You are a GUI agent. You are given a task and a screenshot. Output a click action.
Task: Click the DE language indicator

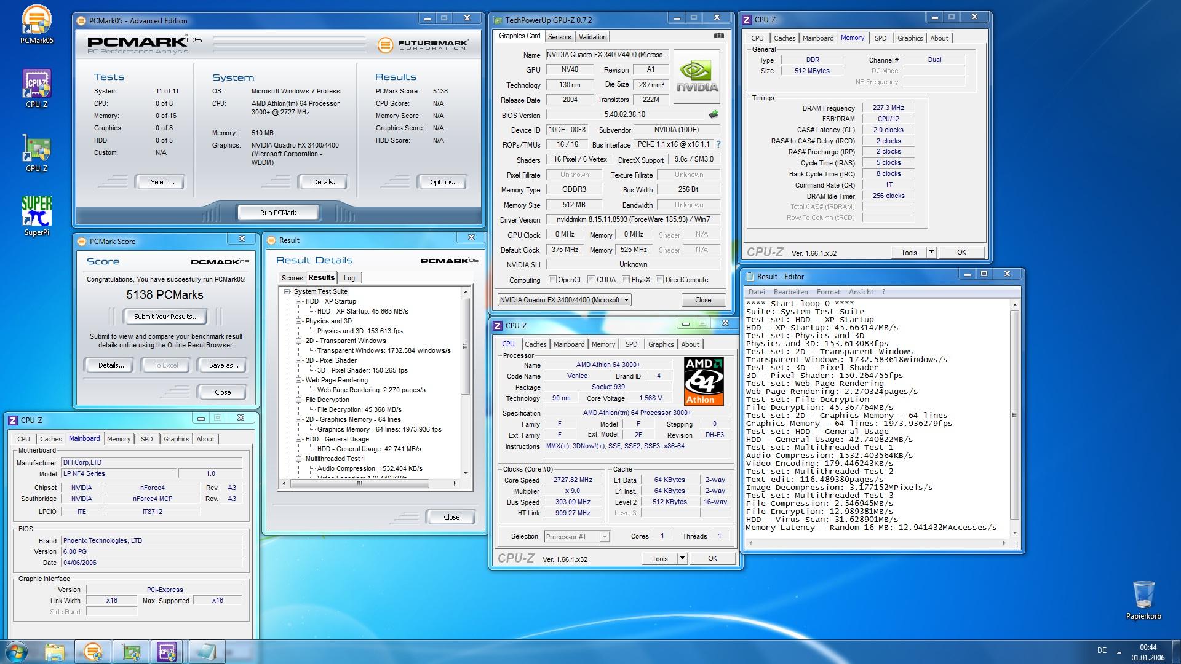tap(1102, 650)
